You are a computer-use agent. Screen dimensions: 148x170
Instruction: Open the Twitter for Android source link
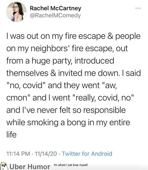pos(87,154)
